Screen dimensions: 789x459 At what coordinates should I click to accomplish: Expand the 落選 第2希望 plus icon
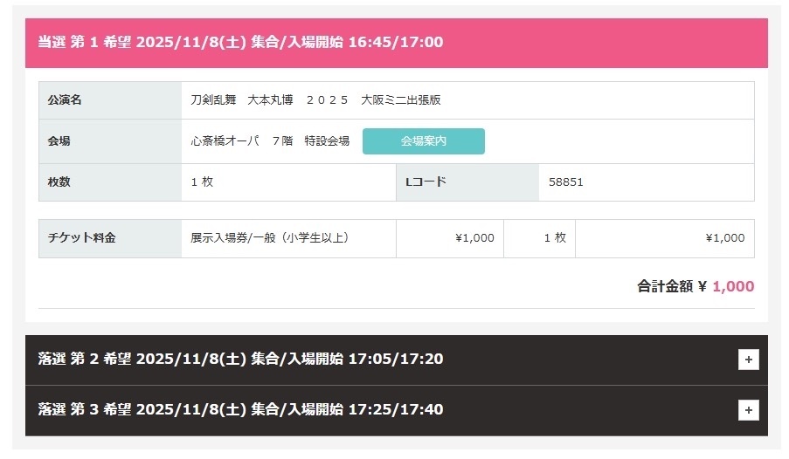pos(748,360)
